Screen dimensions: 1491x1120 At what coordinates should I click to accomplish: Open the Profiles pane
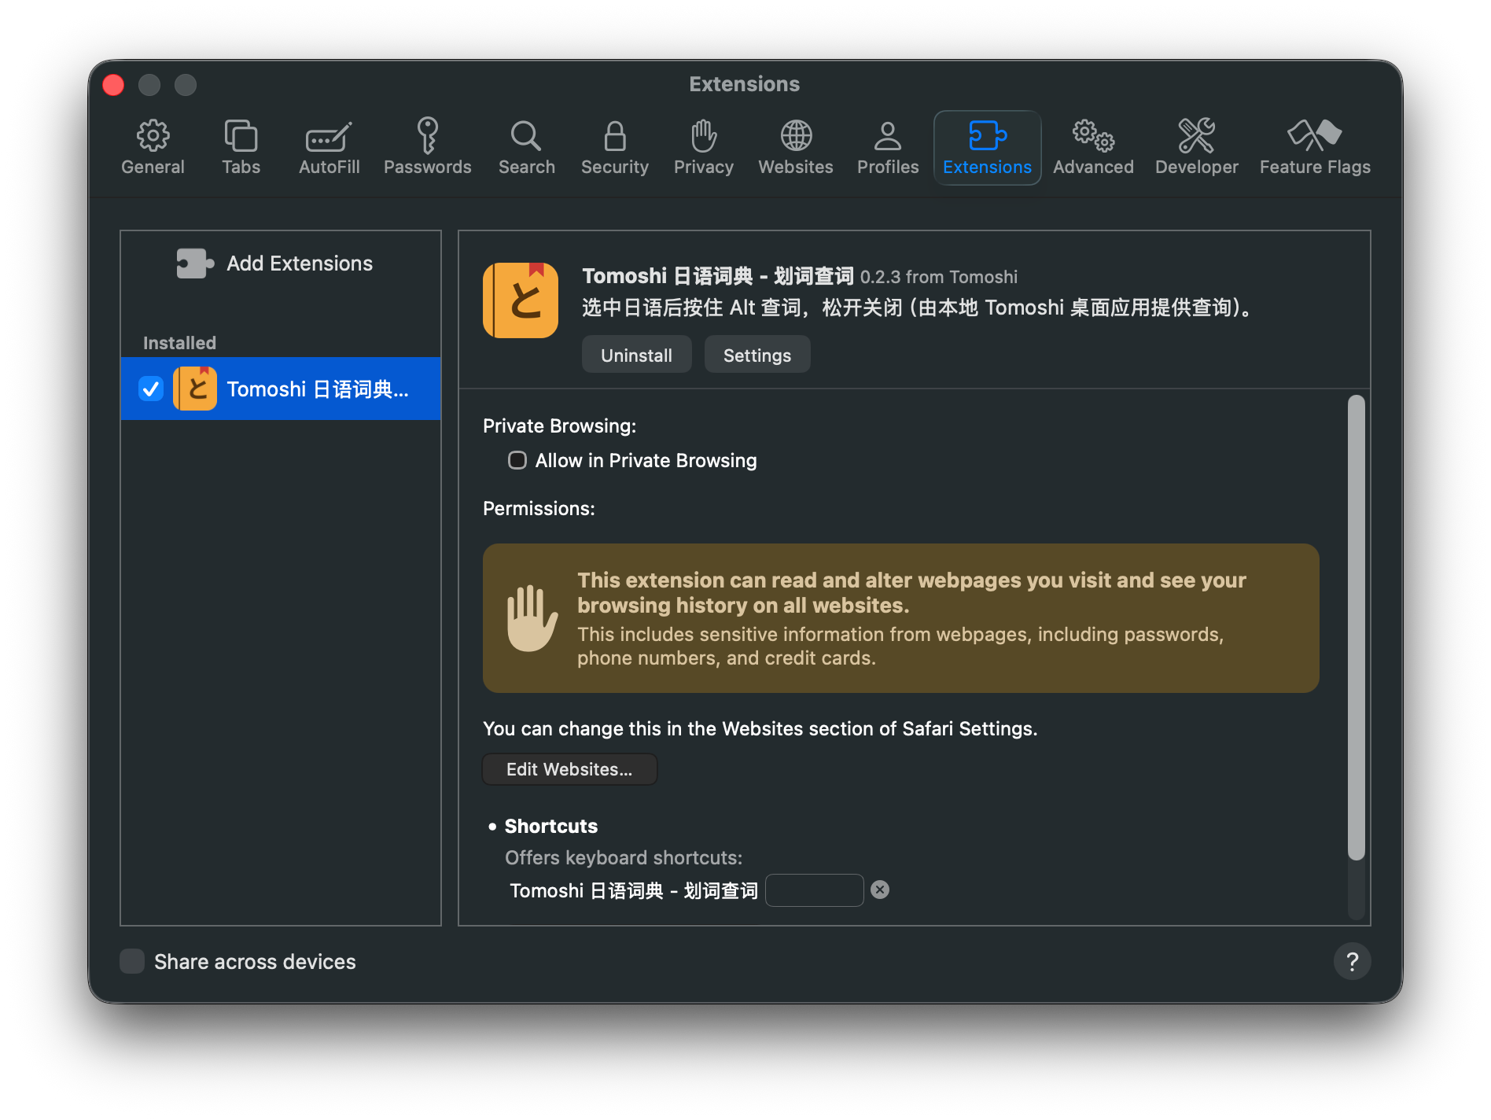tap(887, 147)
